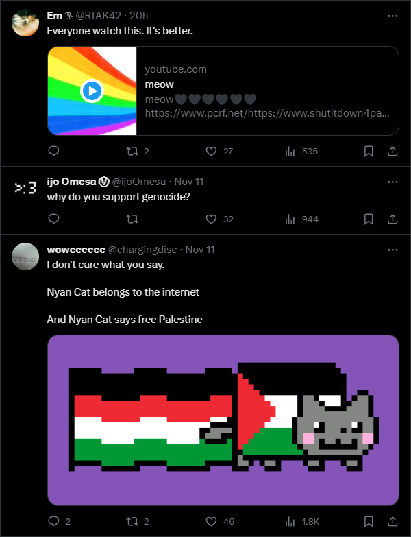The width and height of the screenshot is (411, 537).
Task: Open woweeeeee's profile avatar
Action: [25, 256]
